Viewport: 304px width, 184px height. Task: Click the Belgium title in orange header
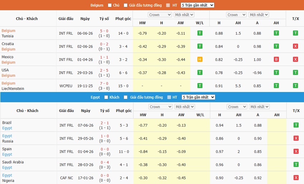click(97, 5)
